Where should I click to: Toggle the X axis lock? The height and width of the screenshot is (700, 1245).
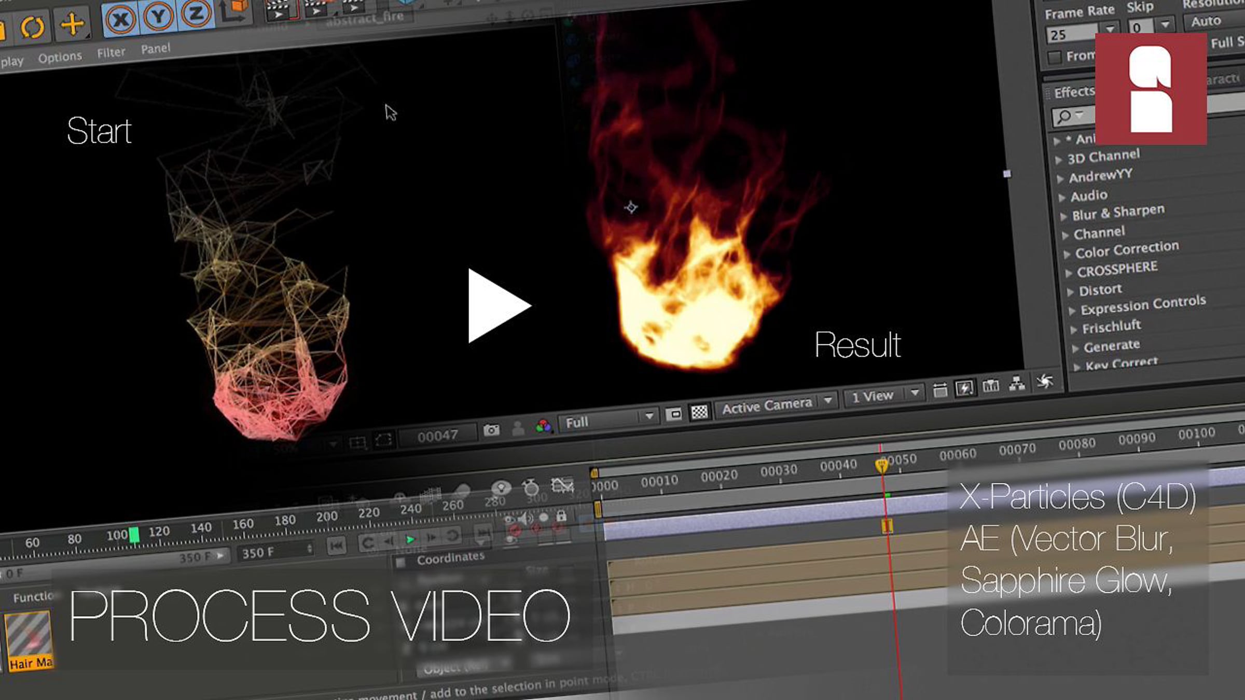[120, 20]
